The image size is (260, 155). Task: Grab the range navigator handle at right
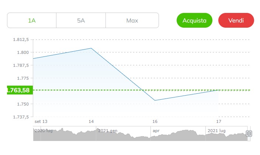pyautogui.click(x=249, y=134)
